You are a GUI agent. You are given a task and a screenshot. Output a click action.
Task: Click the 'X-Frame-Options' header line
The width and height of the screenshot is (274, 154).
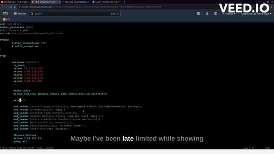[x=39, y=110]
